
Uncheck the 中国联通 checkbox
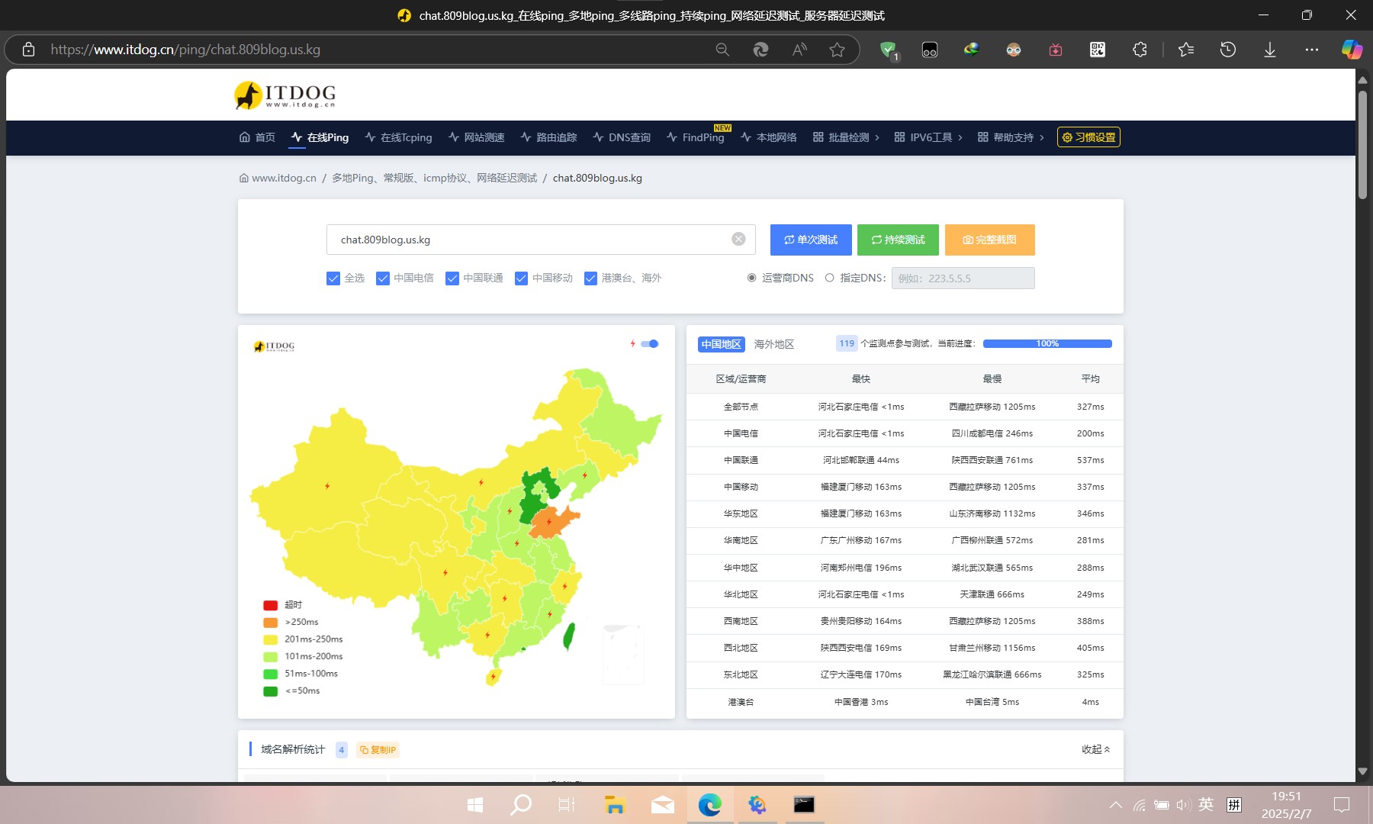[x=452, y=278]
